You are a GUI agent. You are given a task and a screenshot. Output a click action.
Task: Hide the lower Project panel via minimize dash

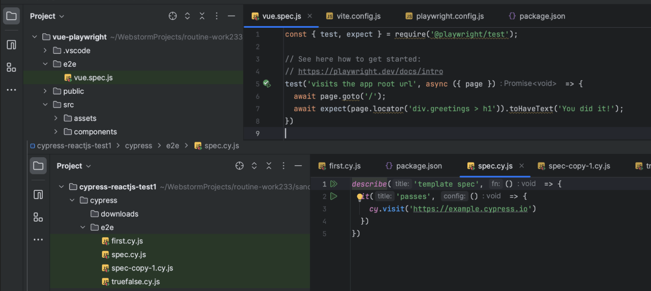pyautogui.click(x=298, y=166)
